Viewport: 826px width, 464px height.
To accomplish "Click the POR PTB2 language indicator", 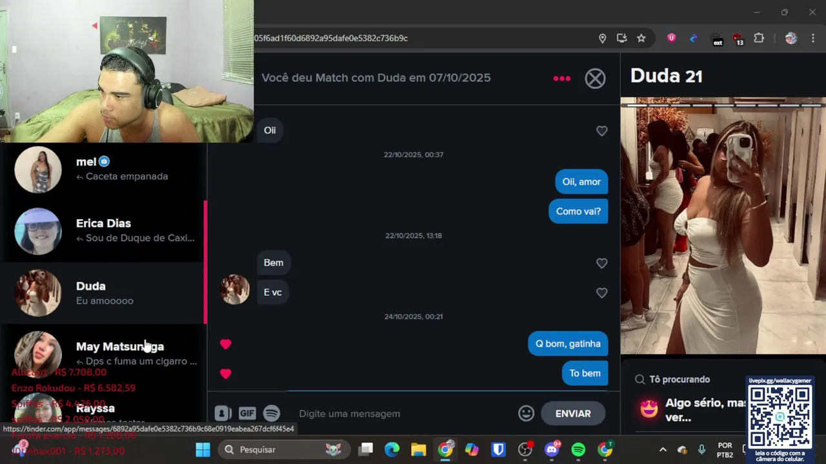I will click(725, 450).
